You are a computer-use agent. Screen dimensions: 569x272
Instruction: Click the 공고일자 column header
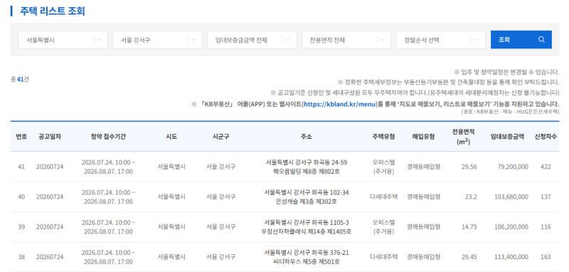click(50, 137)
